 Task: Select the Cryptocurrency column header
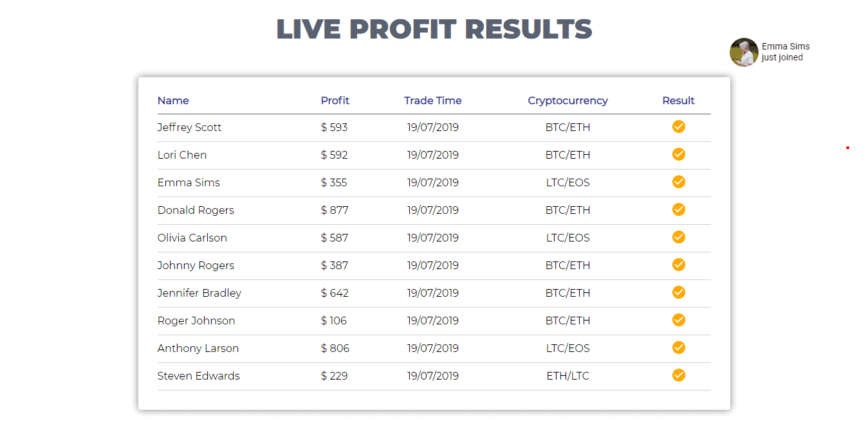click(x=568, y=101)
